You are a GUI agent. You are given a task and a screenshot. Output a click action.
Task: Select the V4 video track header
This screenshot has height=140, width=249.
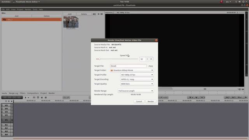point(6,108)
